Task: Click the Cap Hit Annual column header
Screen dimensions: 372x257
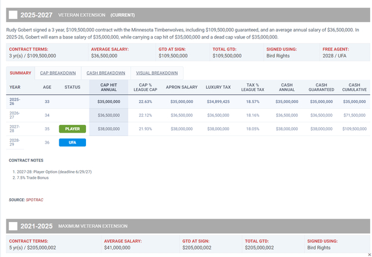Action: [x=109, y=87]
